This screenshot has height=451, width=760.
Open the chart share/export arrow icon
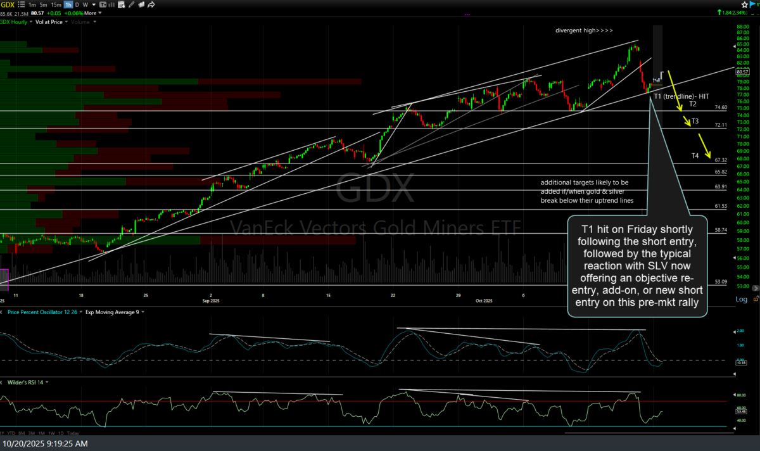tap(151, 4)
